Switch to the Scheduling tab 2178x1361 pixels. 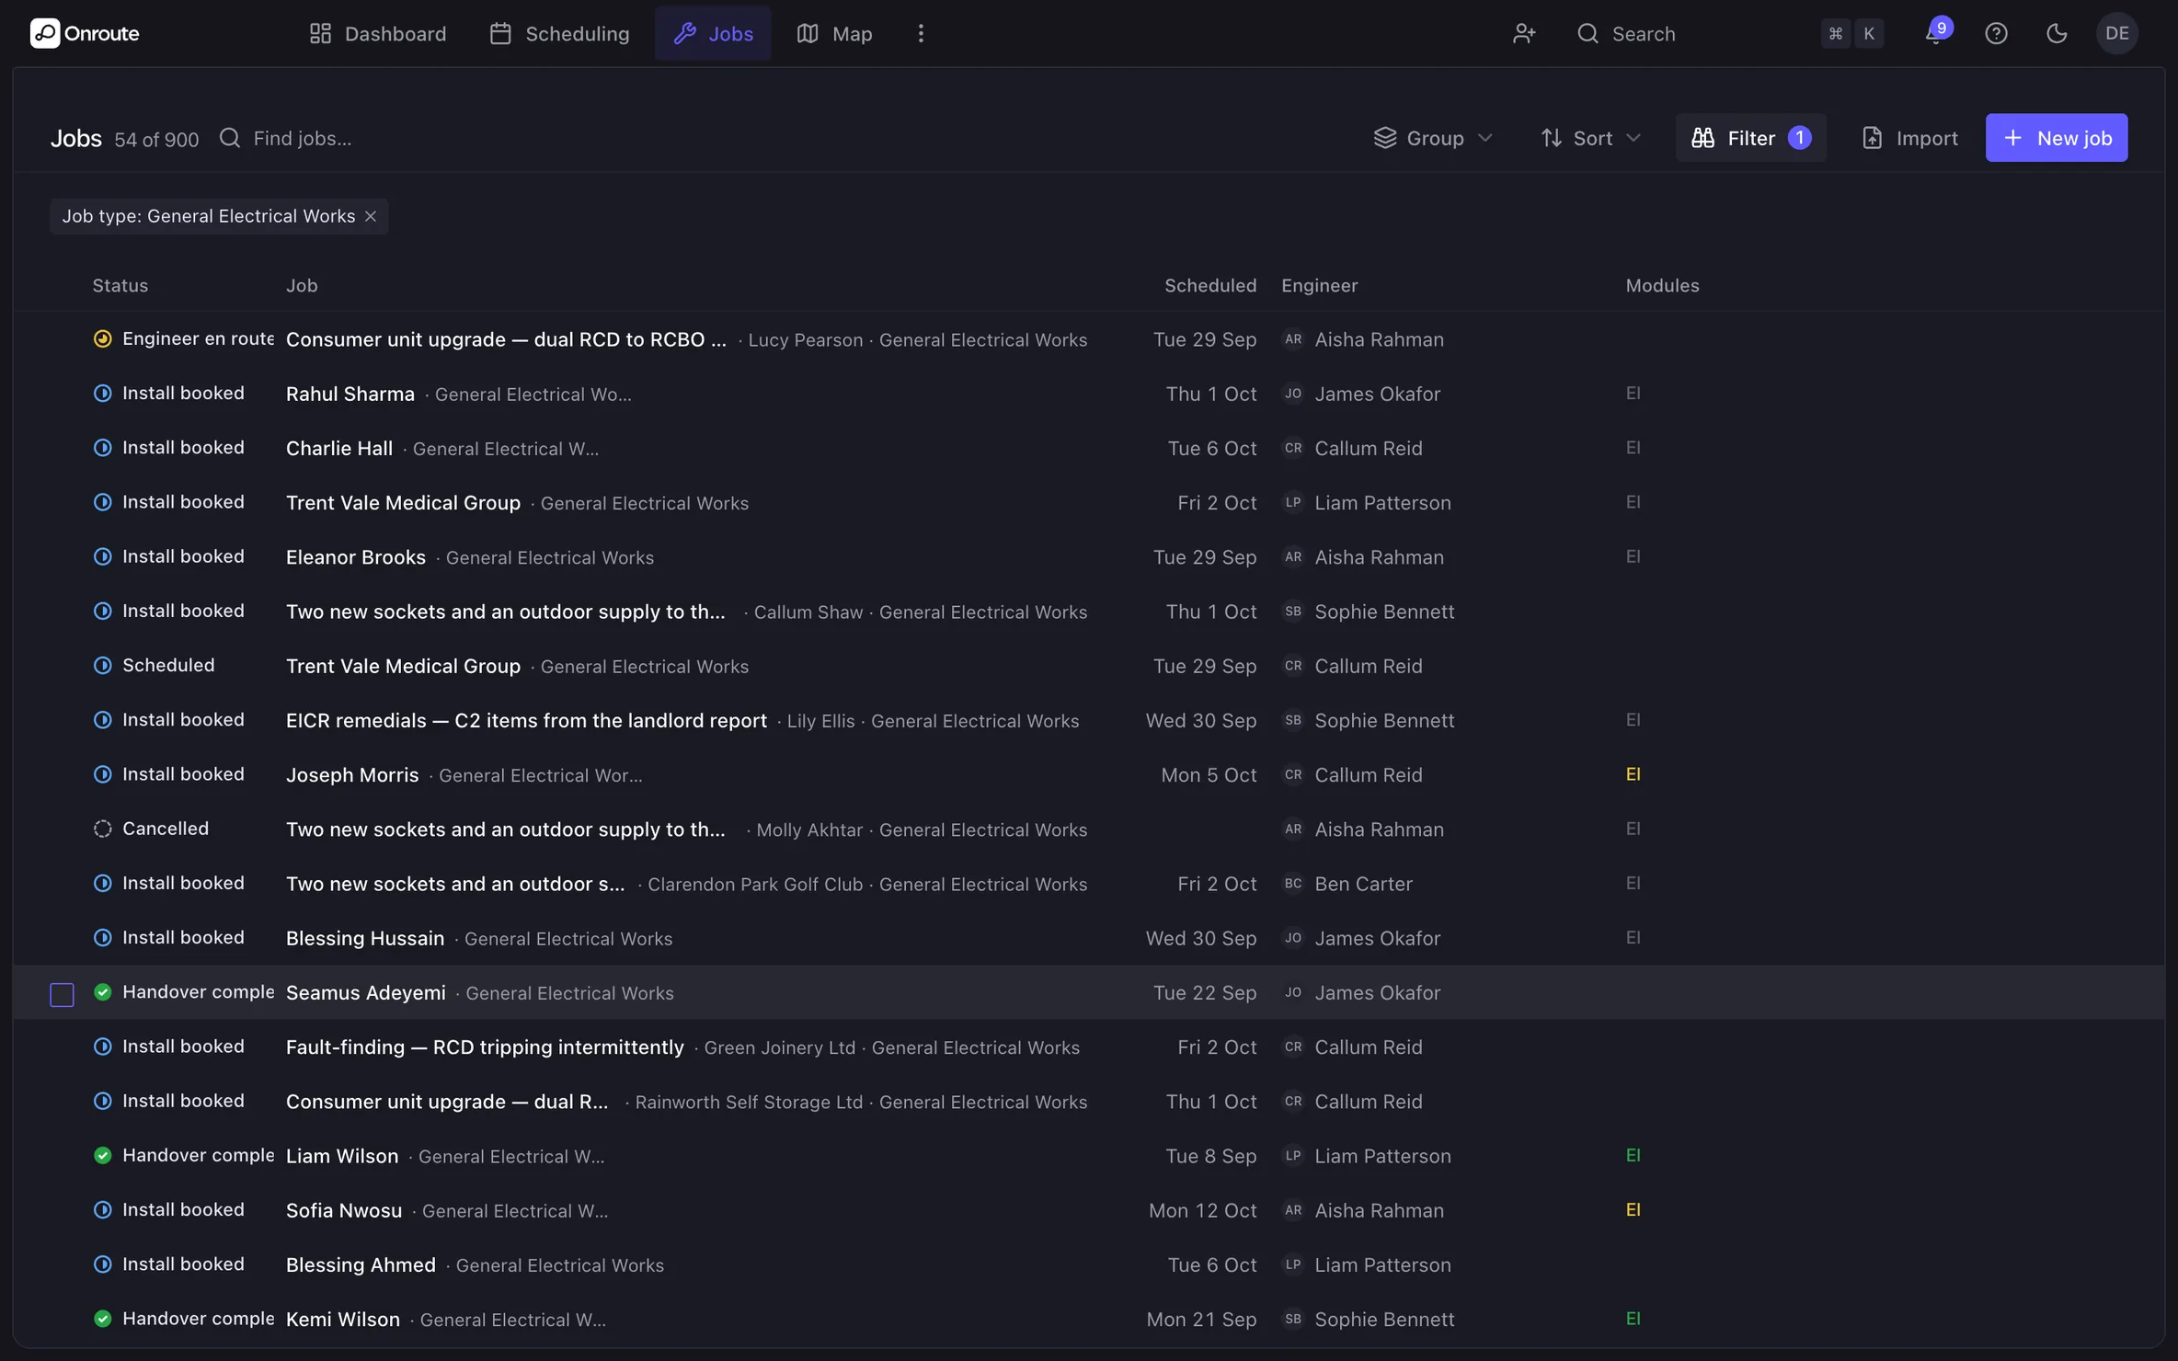[559, 33]
